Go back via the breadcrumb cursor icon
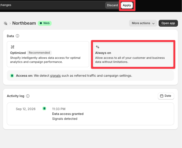 (5, 23)
